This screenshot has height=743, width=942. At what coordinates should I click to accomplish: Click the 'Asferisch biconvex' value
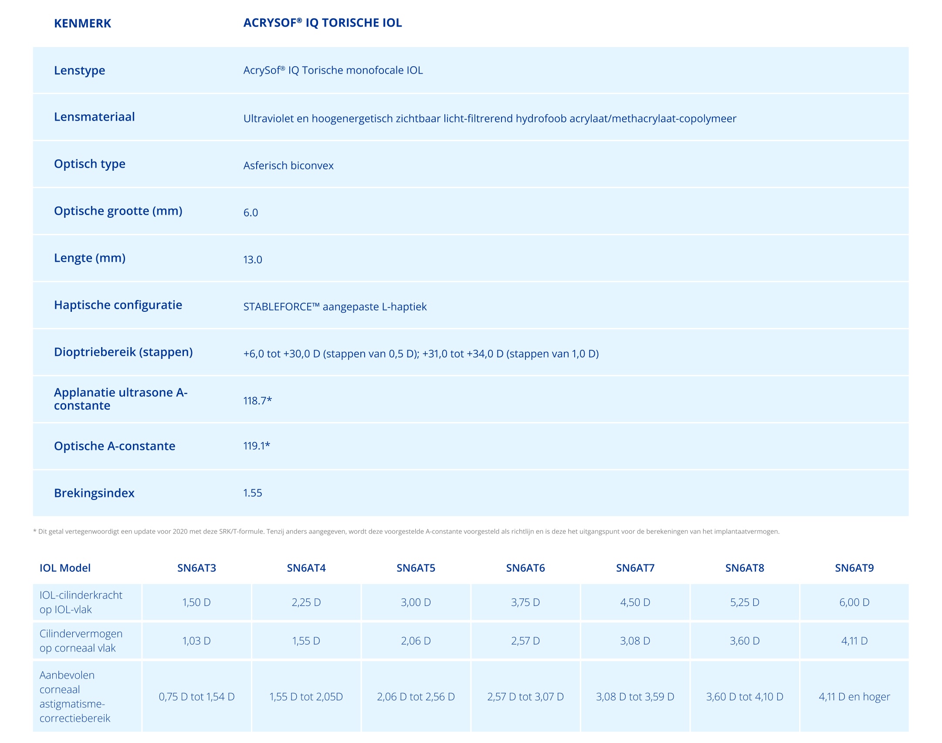pyautogui.click(x=288, y=165)
